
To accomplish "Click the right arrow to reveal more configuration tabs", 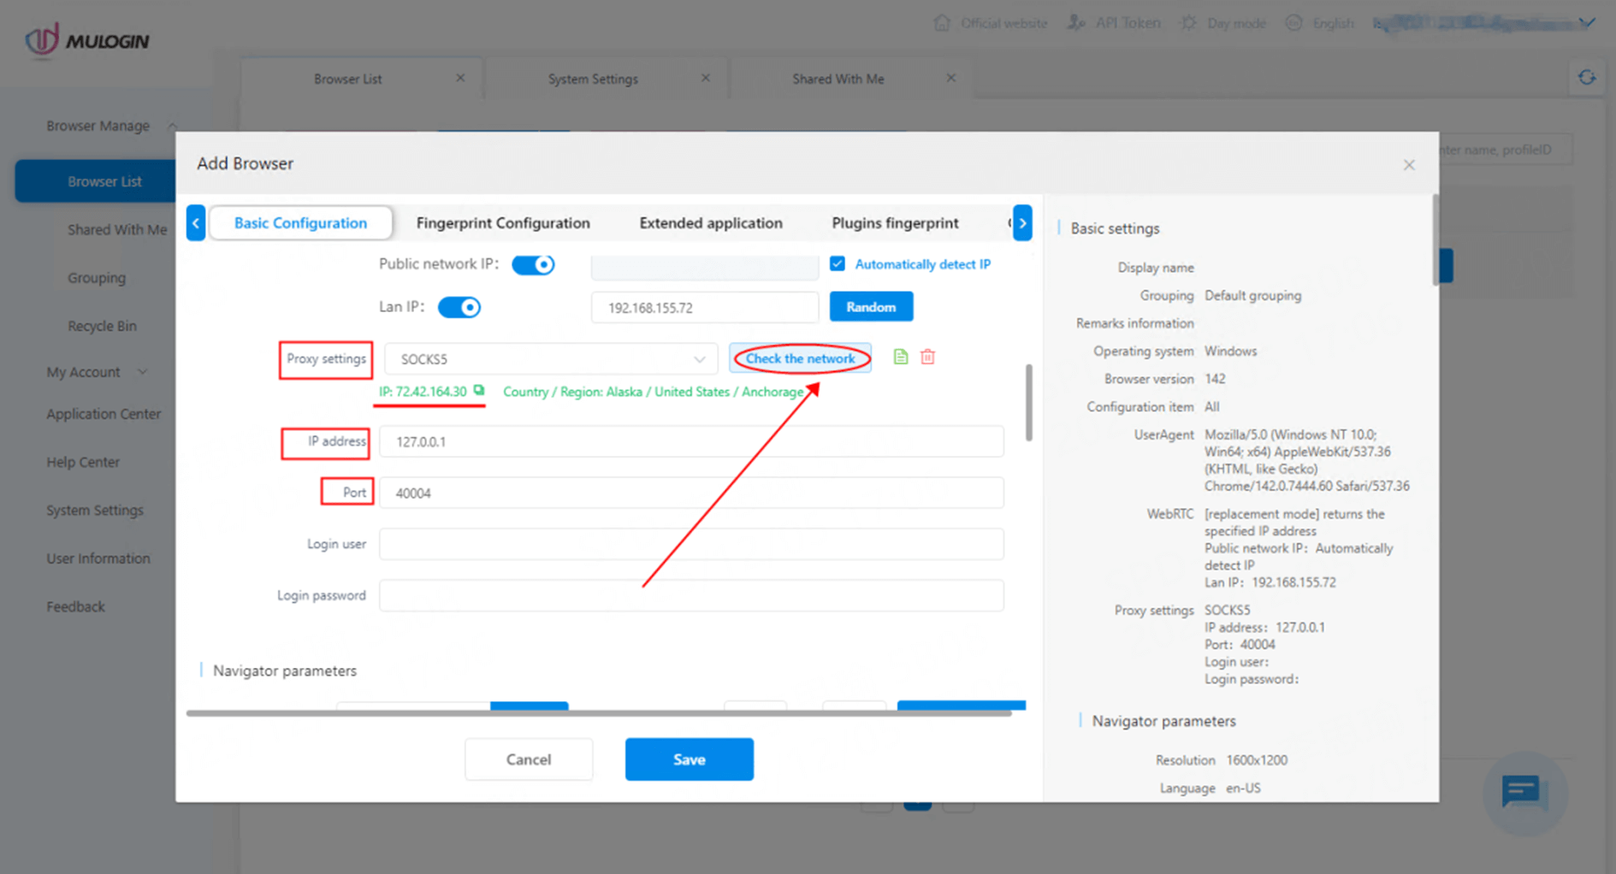I will (x=1022, y=222).
